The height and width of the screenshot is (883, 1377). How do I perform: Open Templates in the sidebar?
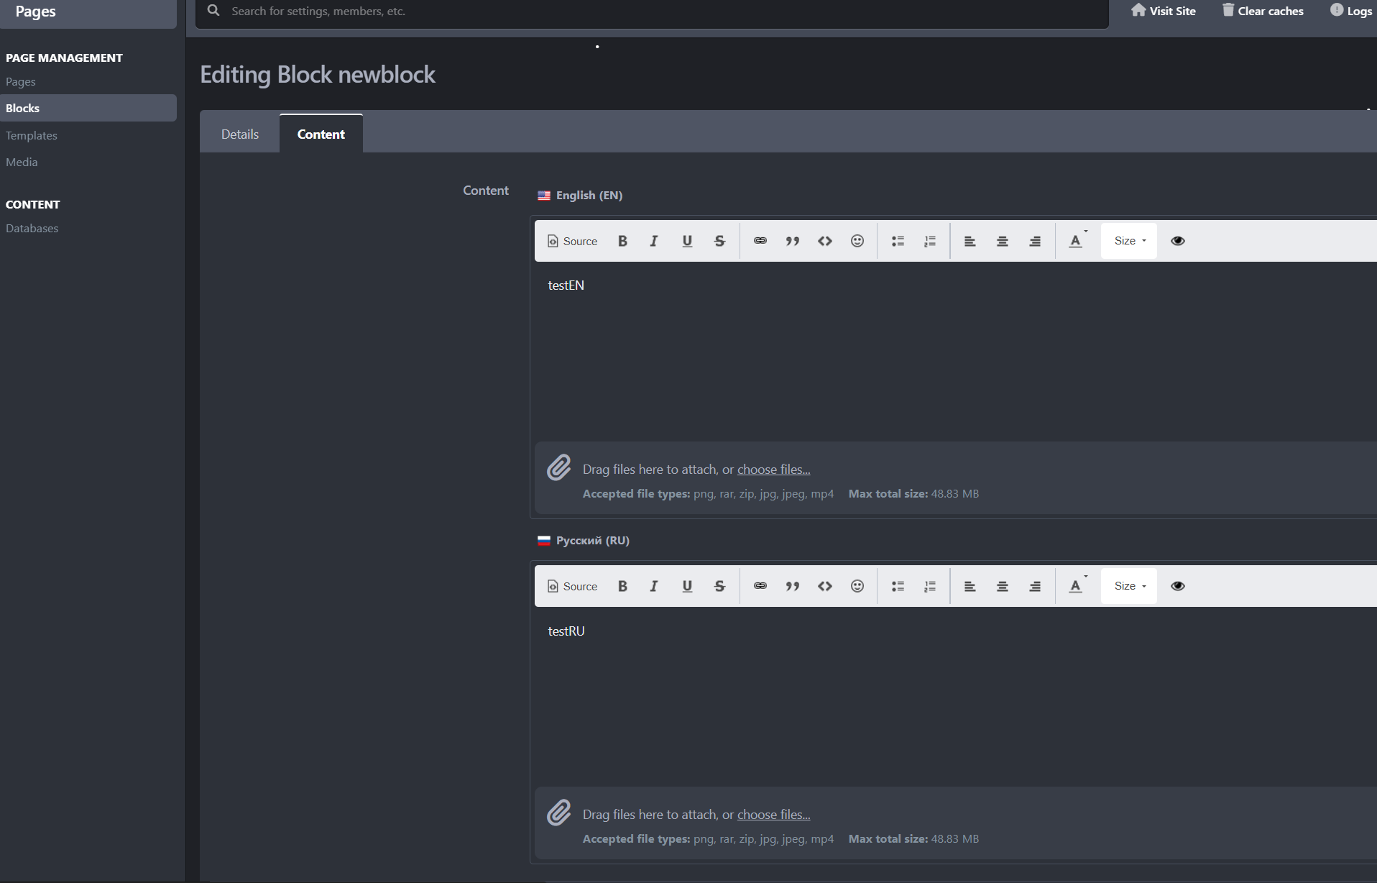click(32, 135)
